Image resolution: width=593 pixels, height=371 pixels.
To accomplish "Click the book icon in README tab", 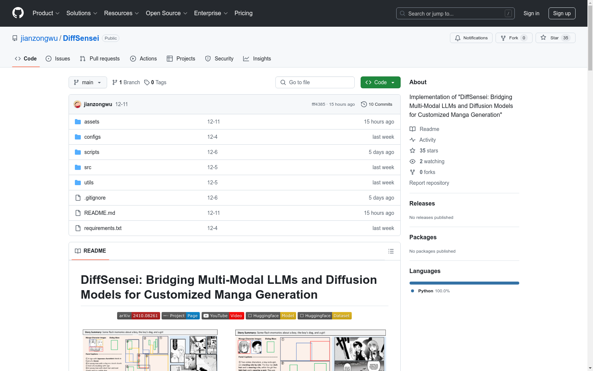I will tap(78, 251).
